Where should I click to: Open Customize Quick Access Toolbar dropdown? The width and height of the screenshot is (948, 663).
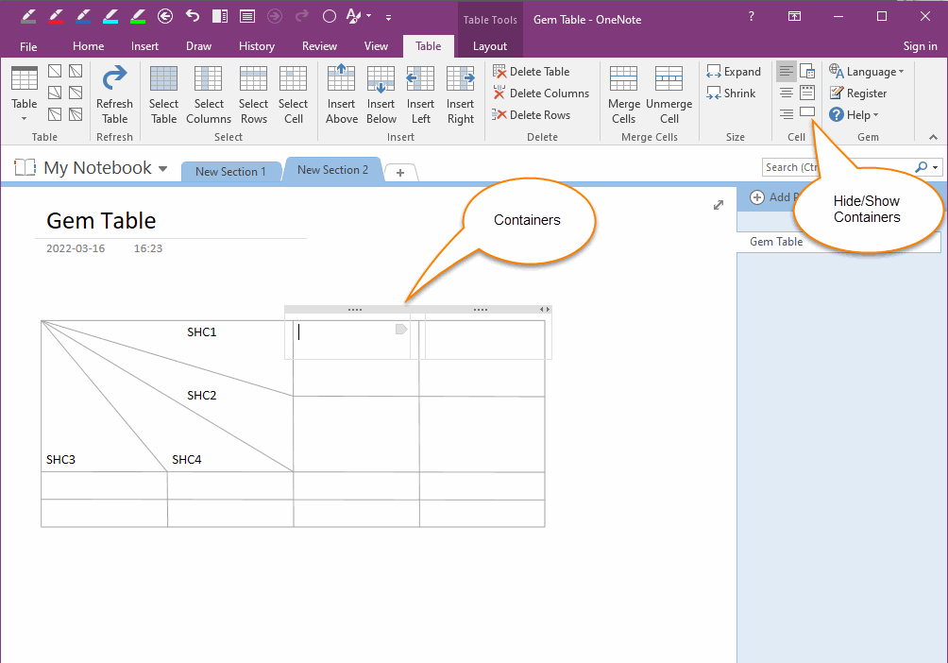click(x=388, y=18)
